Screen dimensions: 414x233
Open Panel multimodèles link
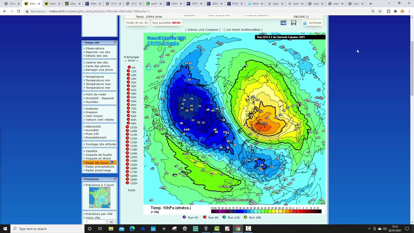[x=243, y=29]
